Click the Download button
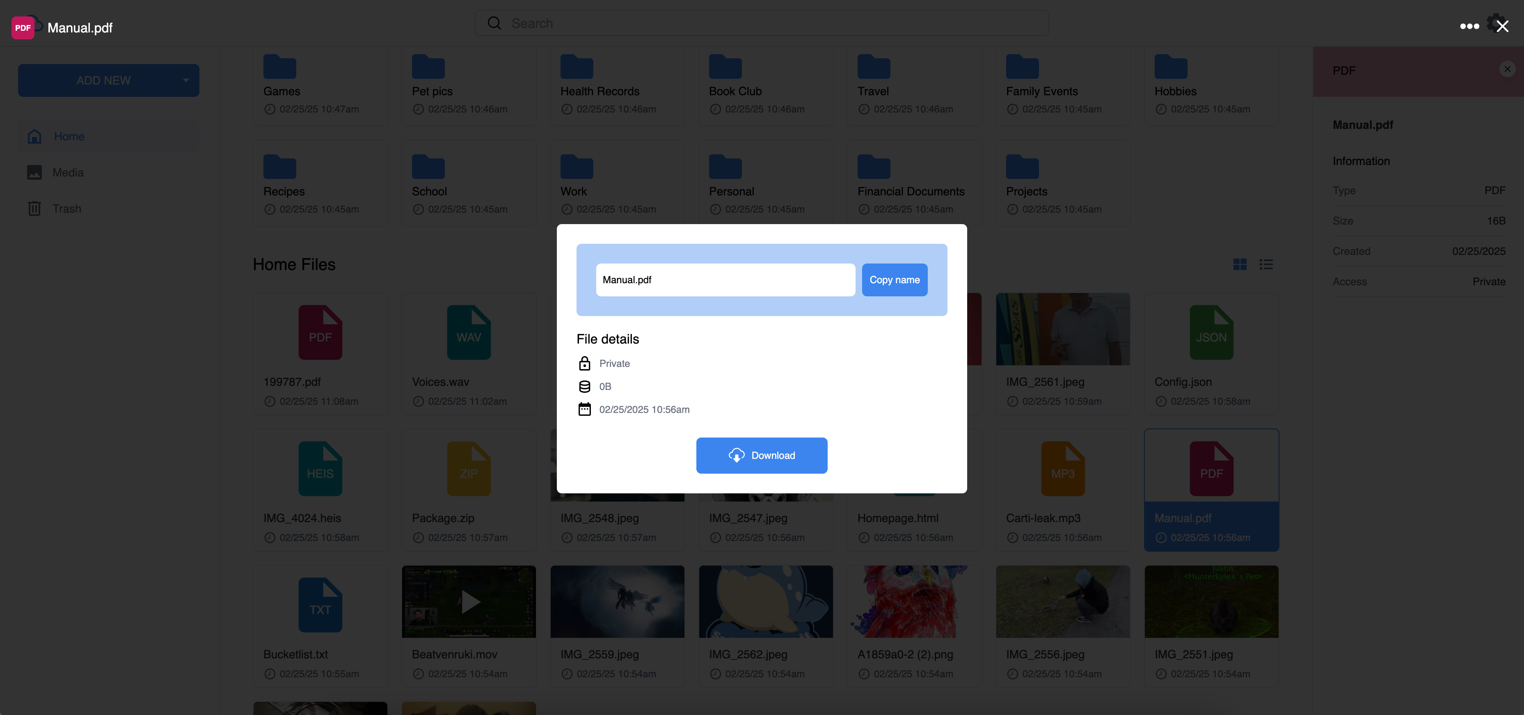Viewport: 1524px width, 715px height. click(762, 455)
